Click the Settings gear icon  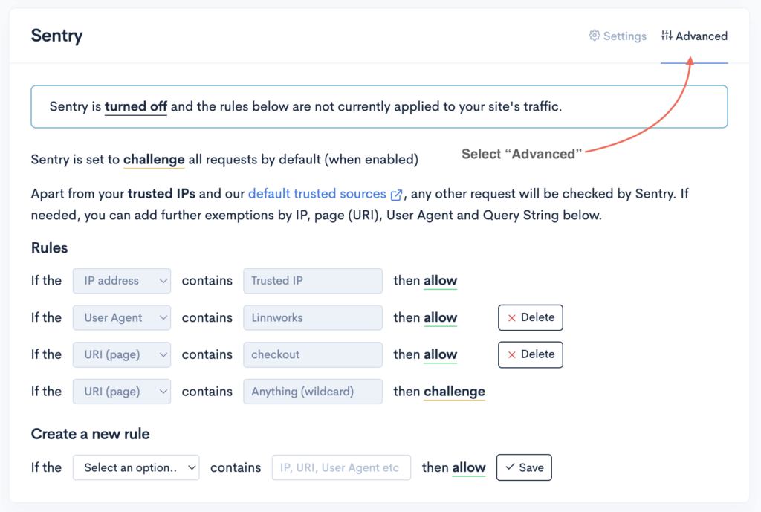tap(594, 36)
